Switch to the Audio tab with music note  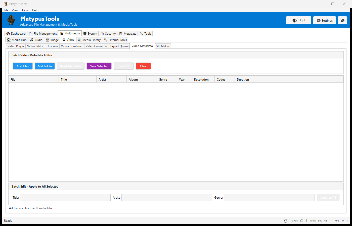pos(36,40)
